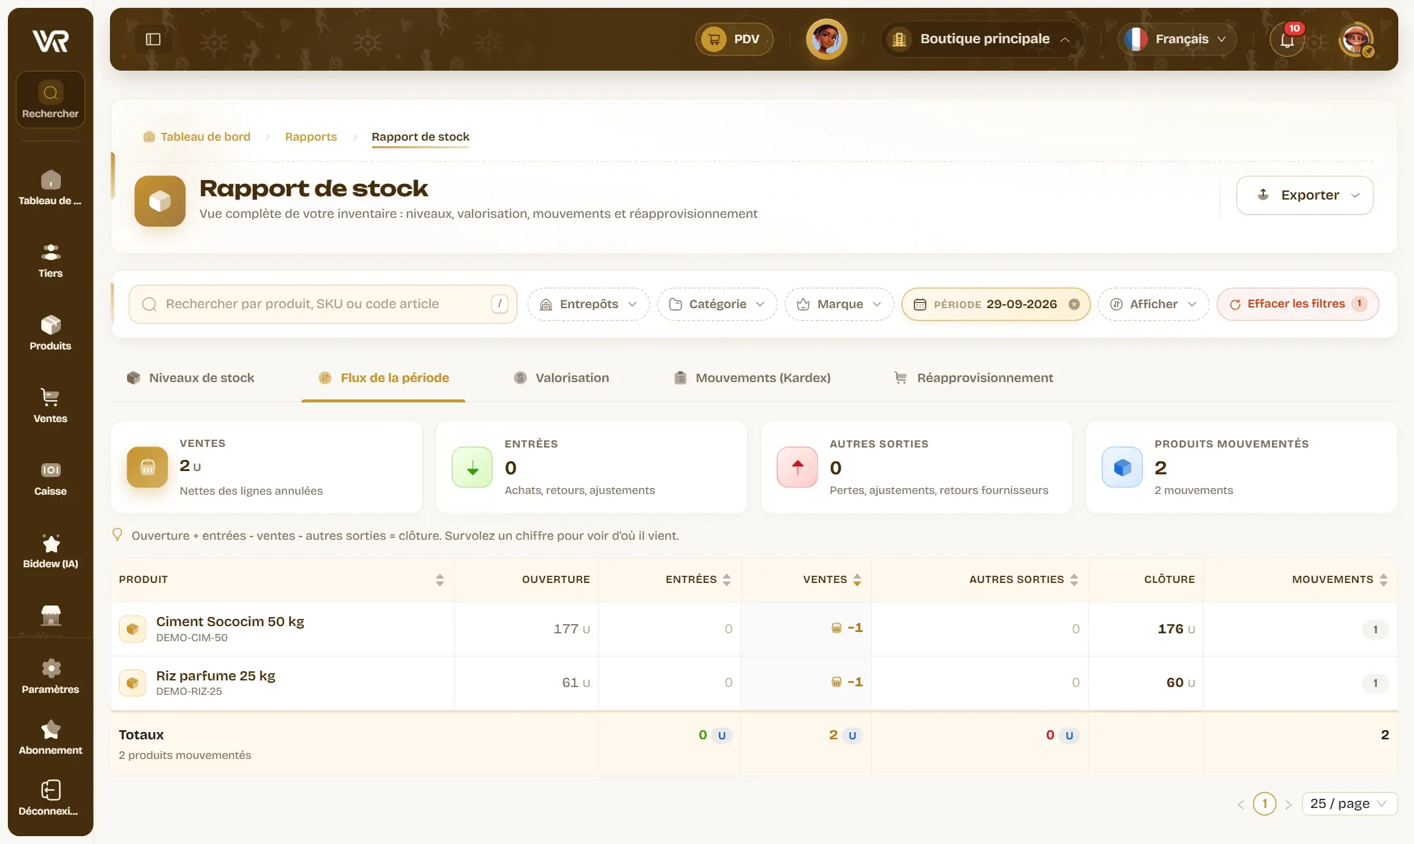Image resolution: width=1414 pixels, height=844 pixels.
Task: Switch to Niveaux de stock tab
Action: point(190,378)
